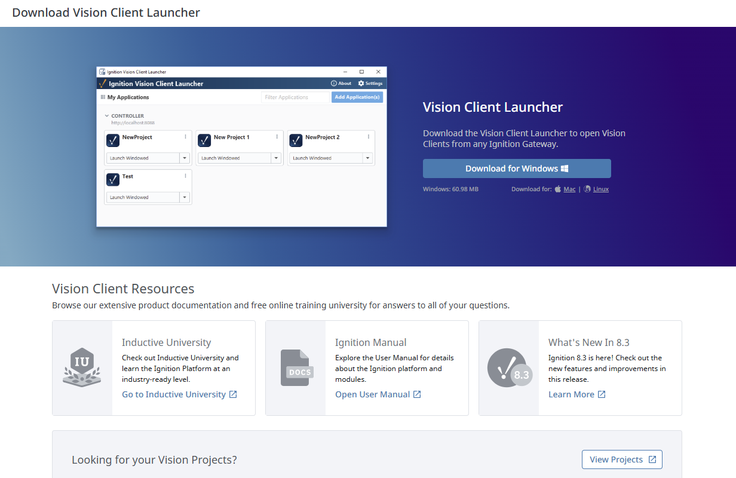Screen dimensions: 736x478
Task: Open Launch Windowed dropdown for NewProject 2
Action: (367, 158)
